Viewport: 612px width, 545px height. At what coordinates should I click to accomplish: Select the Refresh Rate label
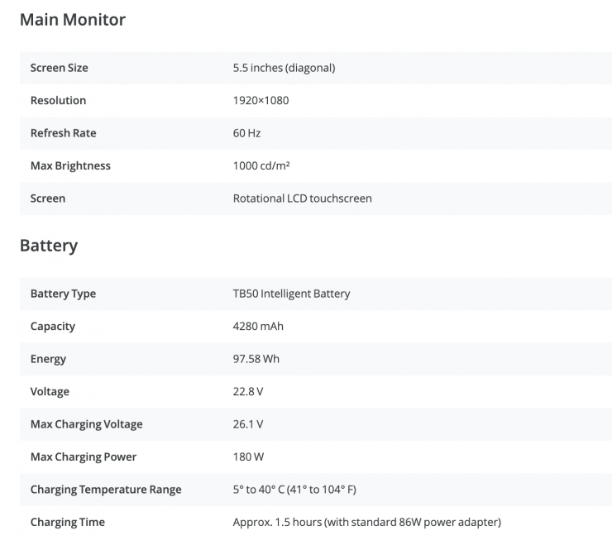pyautogui.click(x=63, y=133)
